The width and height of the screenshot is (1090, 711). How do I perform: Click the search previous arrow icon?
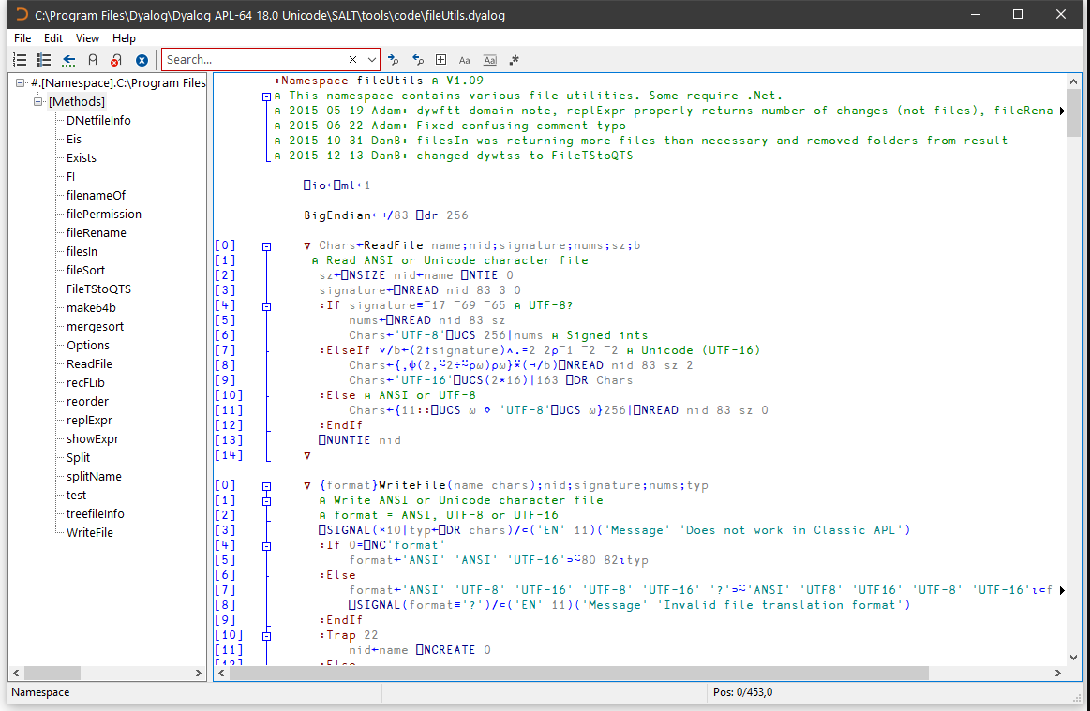(418, 60)
